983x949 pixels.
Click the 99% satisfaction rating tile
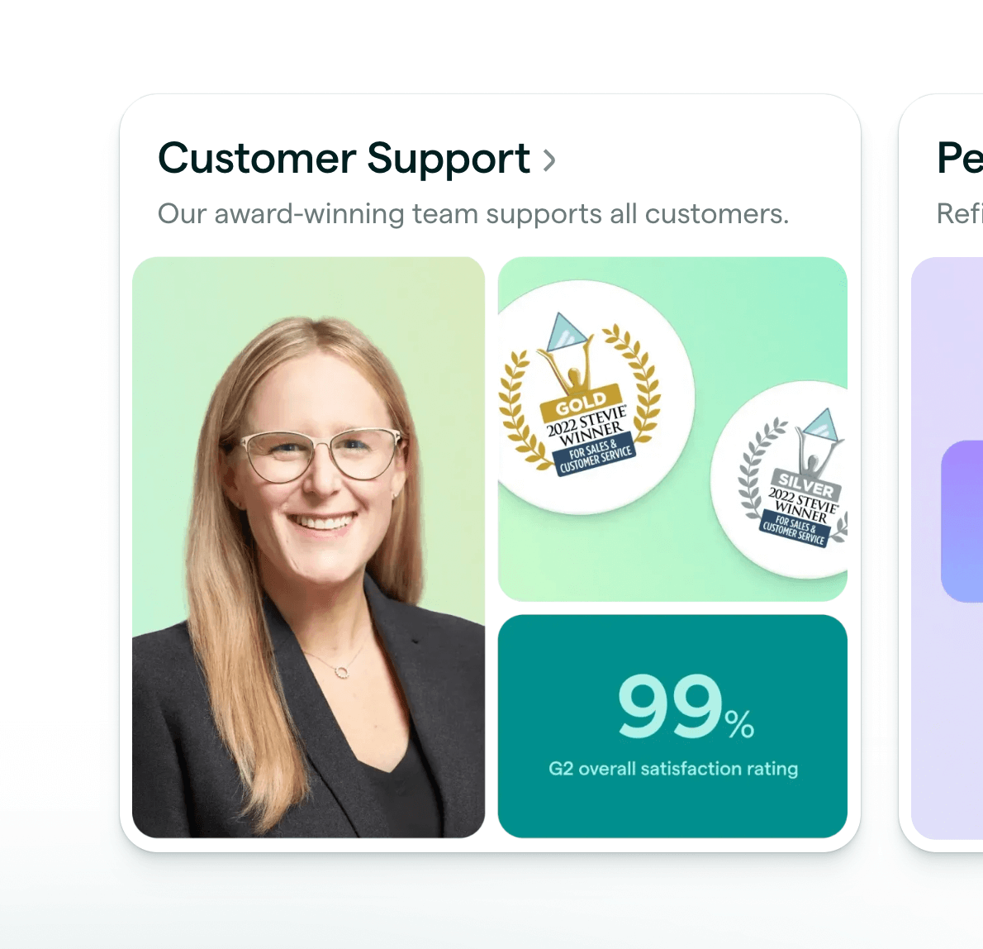coord(672,726)
